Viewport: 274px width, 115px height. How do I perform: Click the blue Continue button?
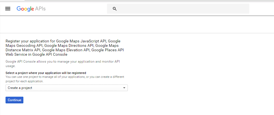pyautogui.click(x=14, y=100)
